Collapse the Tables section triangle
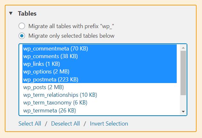 11,13
